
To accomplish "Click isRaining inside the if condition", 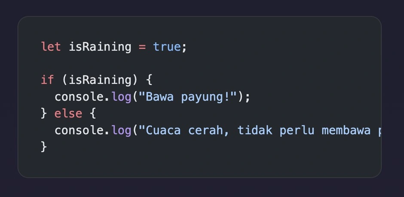I will 104,80.
